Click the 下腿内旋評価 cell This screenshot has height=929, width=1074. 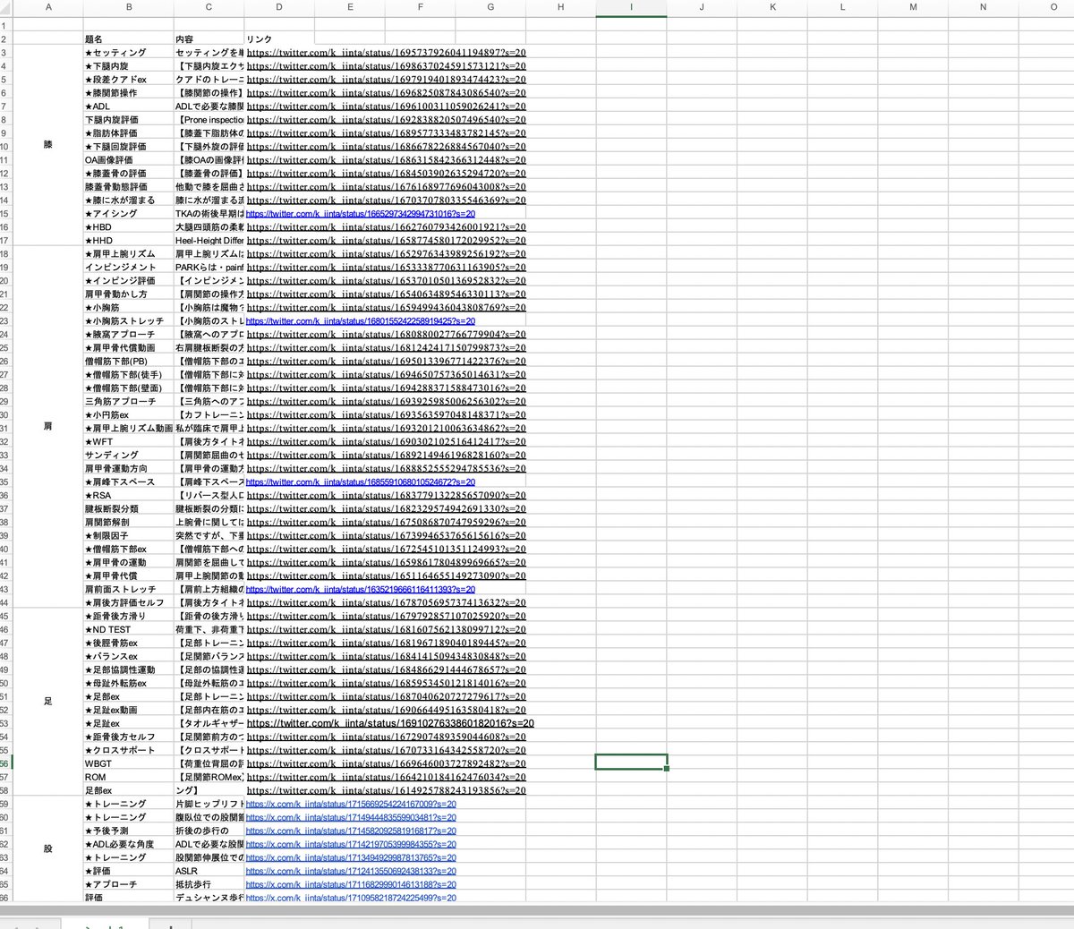pos(129,120)
